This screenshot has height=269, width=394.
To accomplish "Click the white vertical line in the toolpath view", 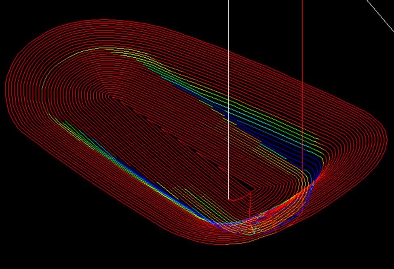I will pyautogui.click(x=228, y=100).
